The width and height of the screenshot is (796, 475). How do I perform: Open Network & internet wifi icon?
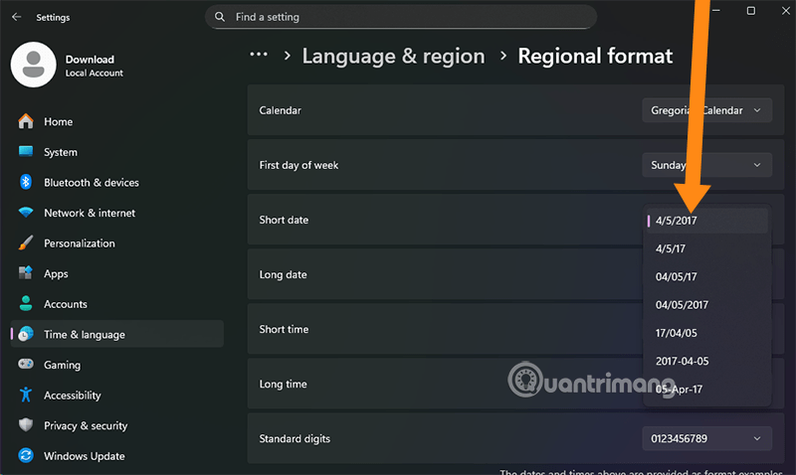pyautogui.click(x=26, y=213)
